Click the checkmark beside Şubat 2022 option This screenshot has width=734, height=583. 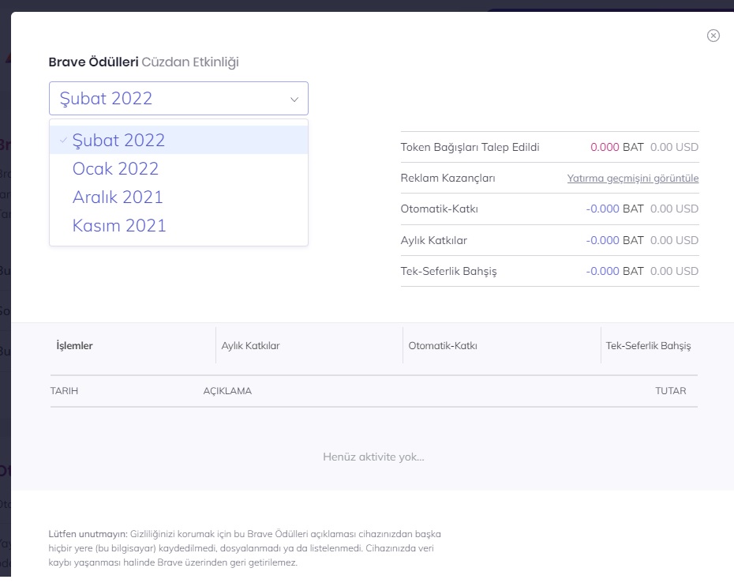63,140
